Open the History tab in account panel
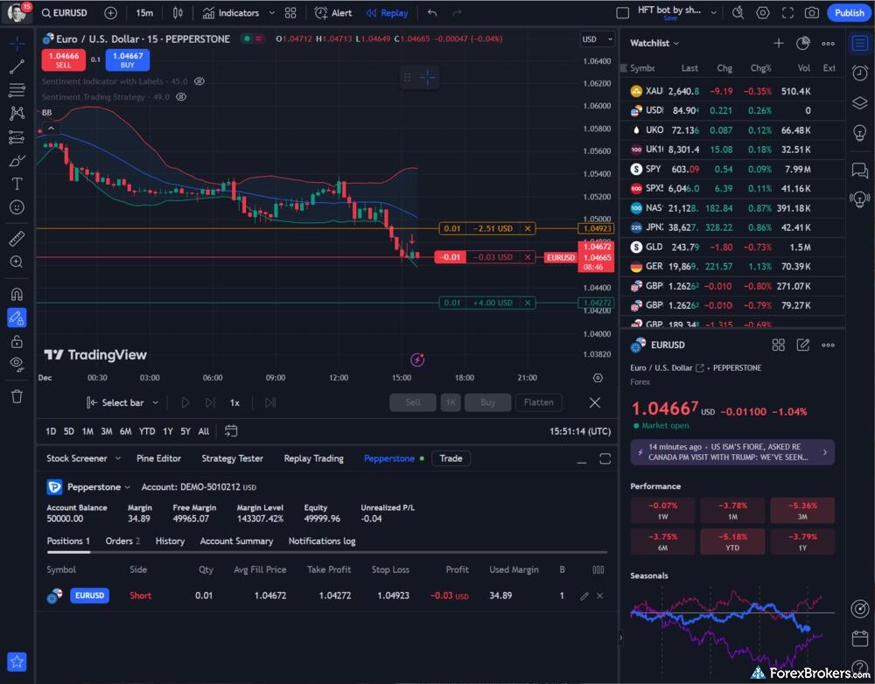The height and width of the screenshot is (684, 875). pos(170,541)
